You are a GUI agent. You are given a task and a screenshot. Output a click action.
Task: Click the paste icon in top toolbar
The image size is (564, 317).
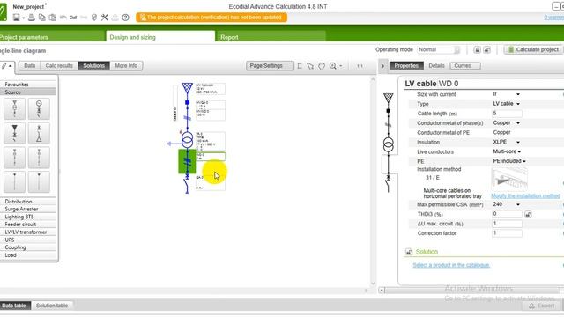coord(53,18)
